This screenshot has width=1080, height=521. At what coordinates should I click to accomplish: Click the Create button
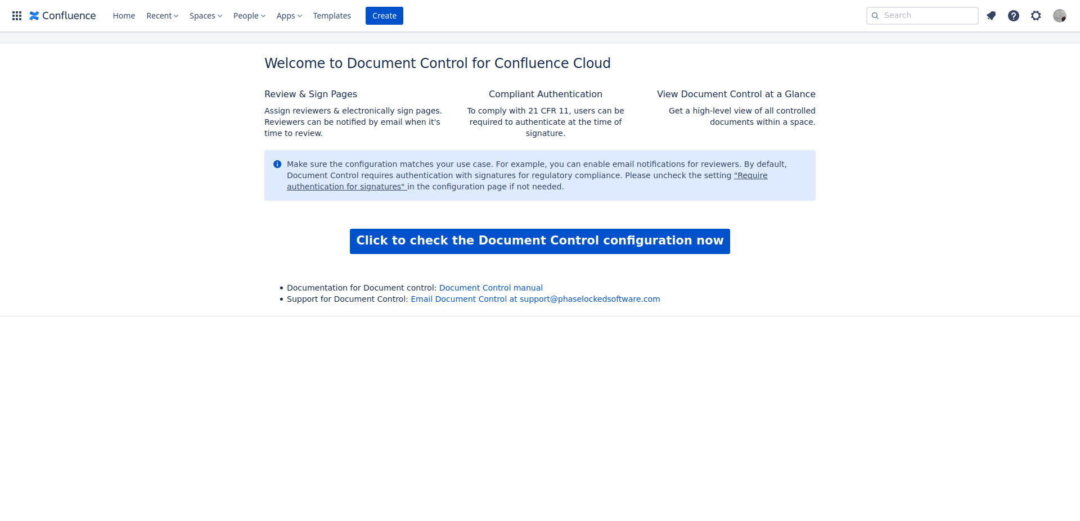click(384, 15)
